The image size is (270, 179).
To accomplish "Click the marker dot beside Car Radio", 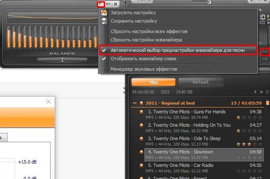I will point(141,165).
